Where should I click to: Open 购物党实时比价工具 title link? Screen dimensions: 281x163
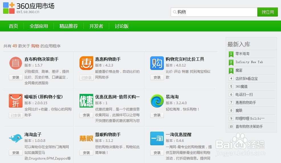pyautogui.click(x=185, y=59)
